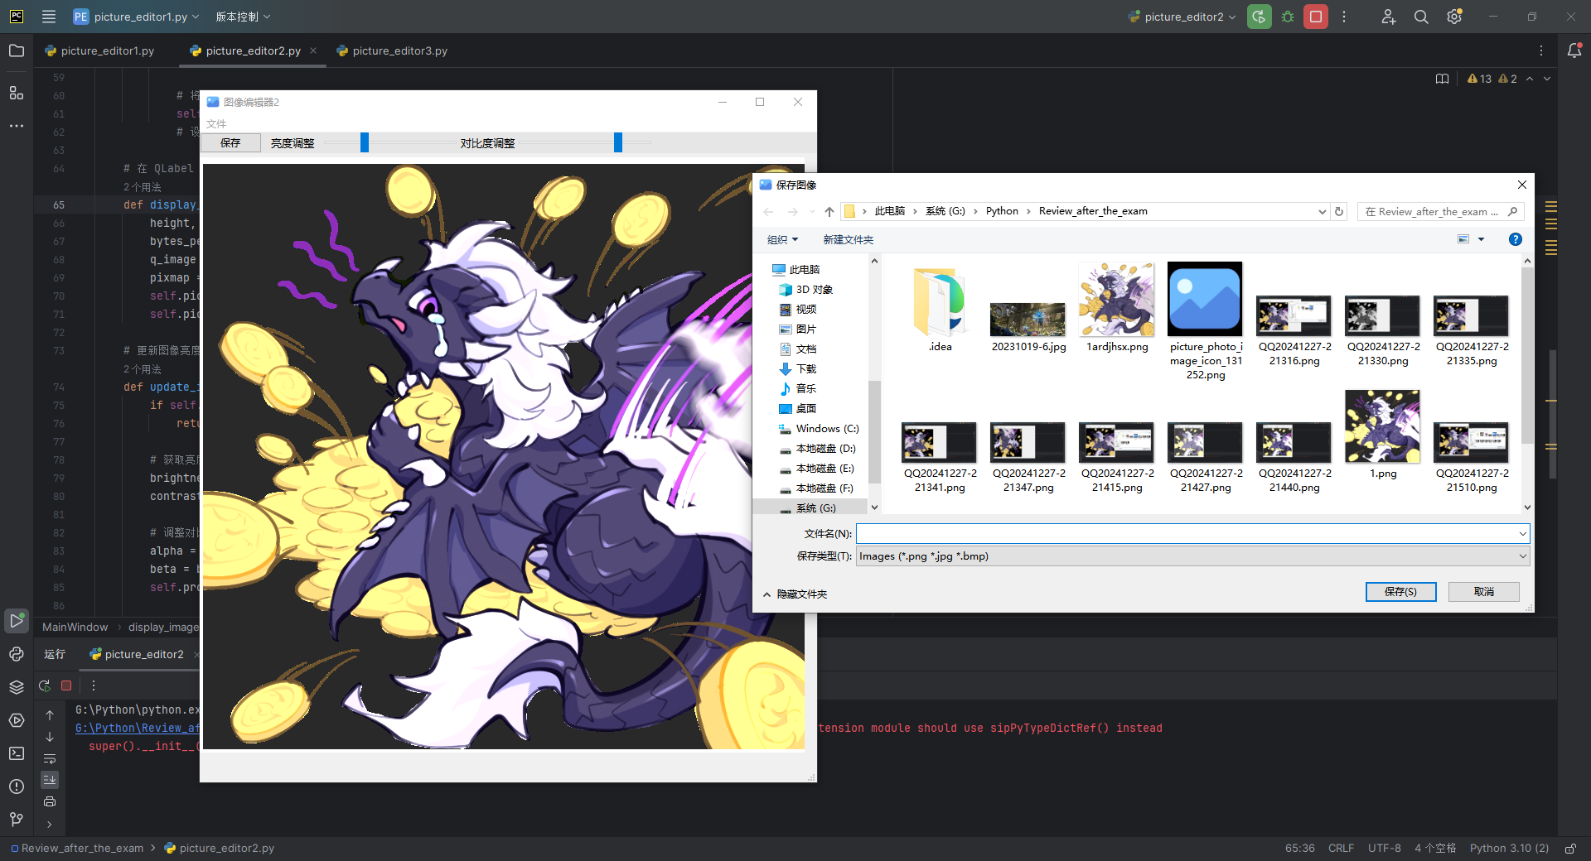
Task: Toggle soft-wrap icon in Run console
Action: pos(50,758)
